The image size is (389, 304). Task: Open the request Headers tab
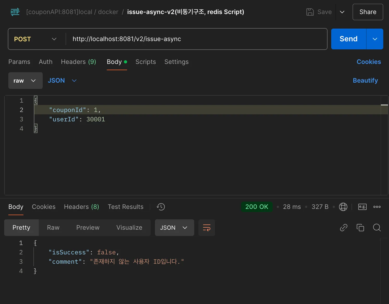pos(78,62)
